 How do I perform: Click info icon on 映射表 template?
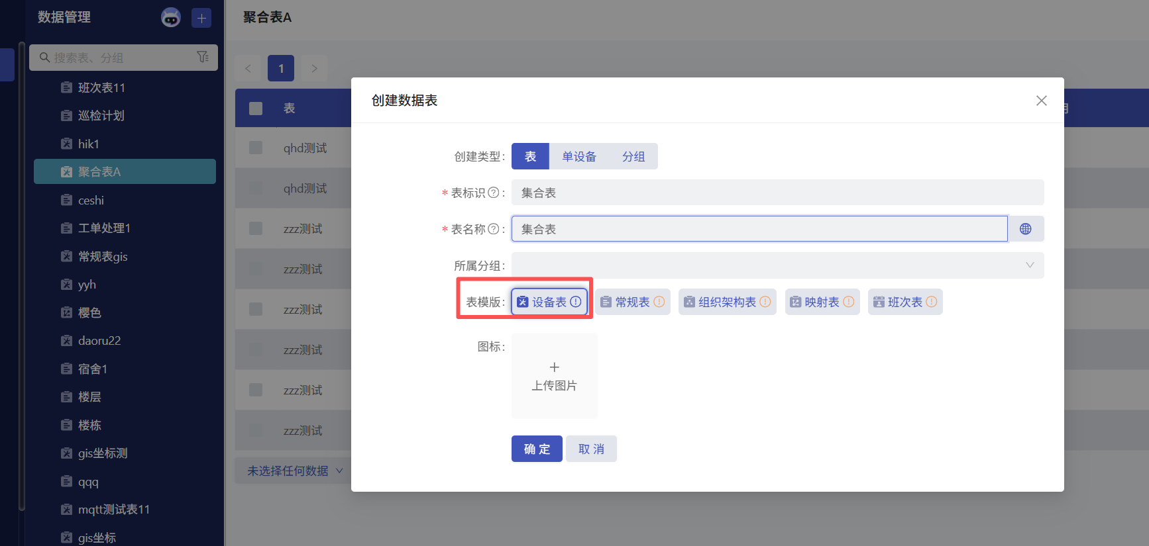(x=849, y=302)
